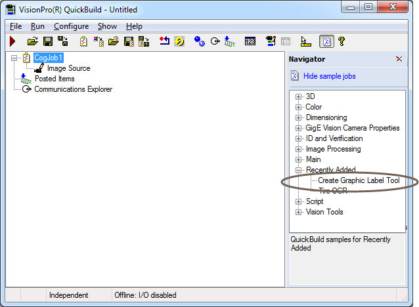This screenshot has height=307, width=419.
Task: Open the Configure menu
Action: (71, 26)
